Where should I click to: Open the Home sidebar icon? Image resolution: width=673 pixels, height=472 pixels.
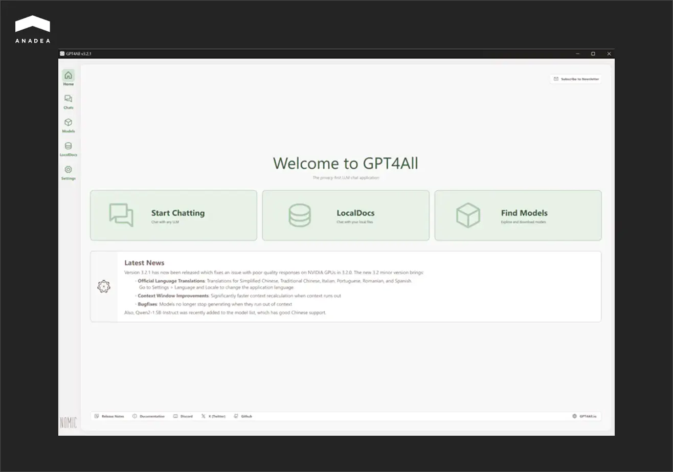click(68, 76)
